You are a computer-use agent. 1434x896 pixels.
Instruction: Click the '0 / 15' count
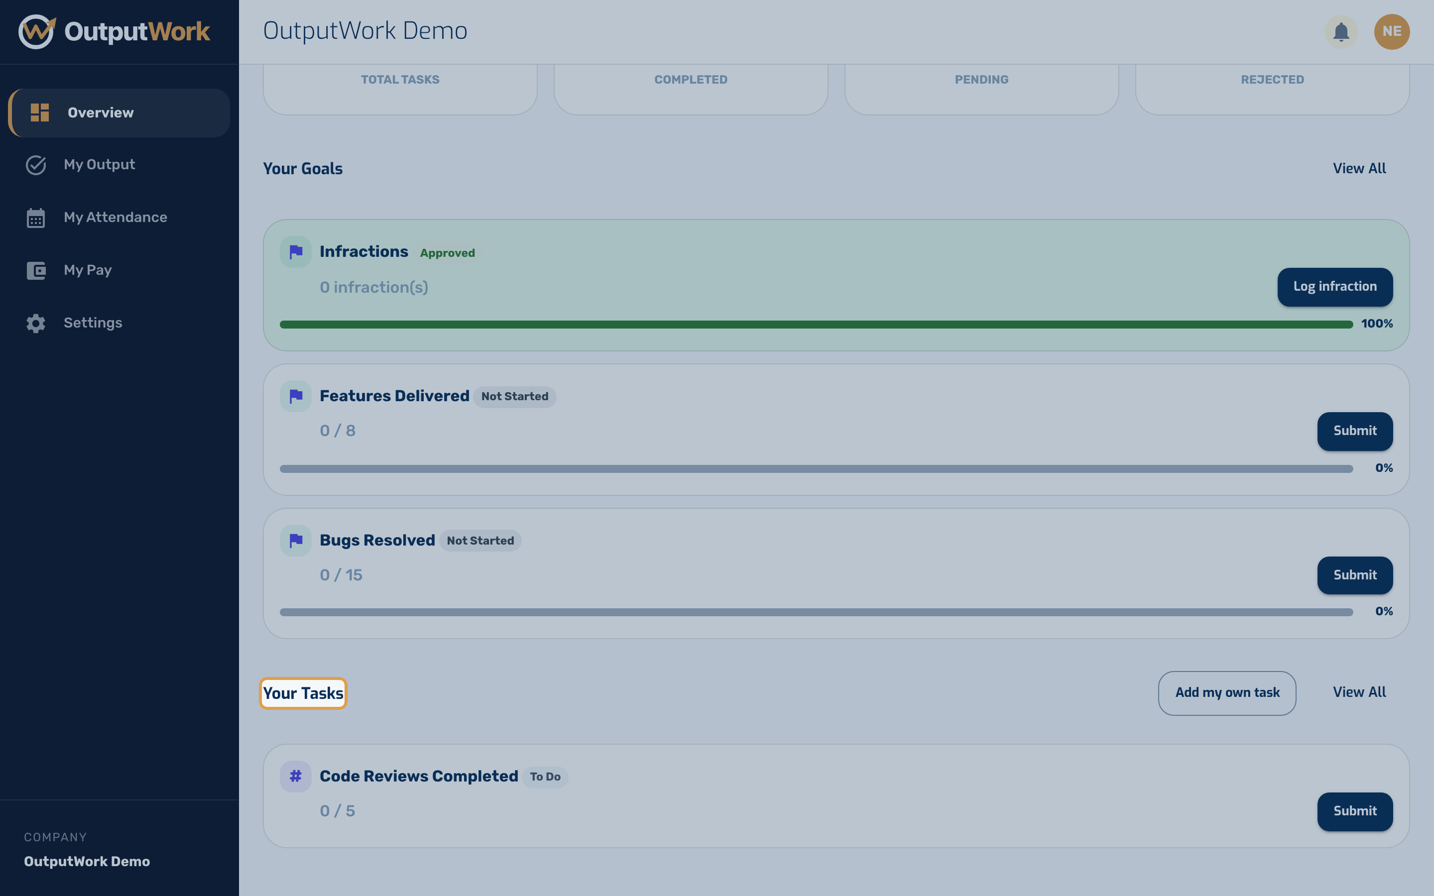point(341,575)
